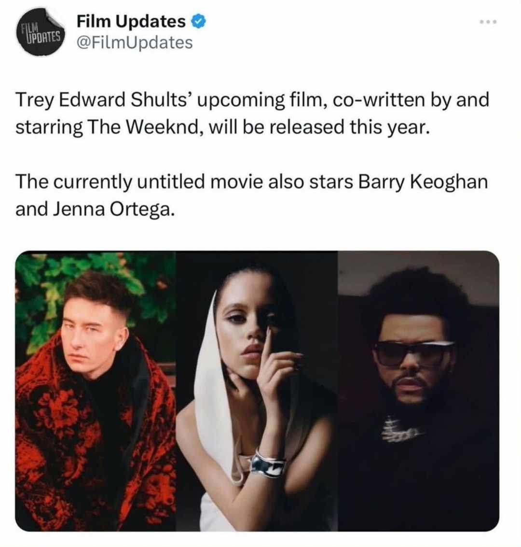Open the Film Updates profile picture

coord(41,32)
